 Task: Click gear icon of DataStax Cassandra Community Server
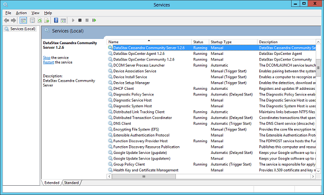click(111, 48)
